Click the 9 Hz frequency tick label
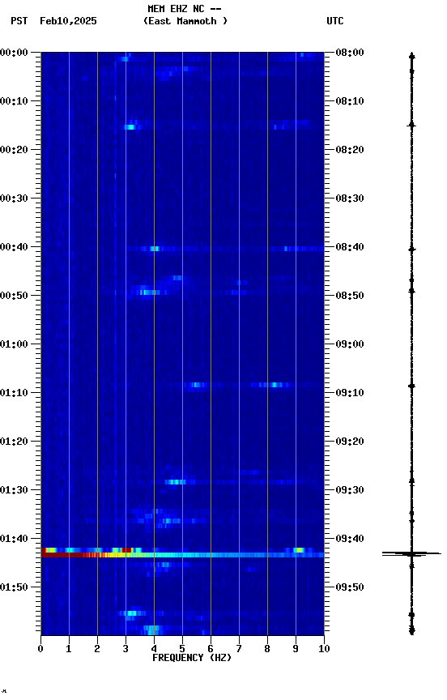Image resolution: width=447 pixels, height=700 pixels. coord(296,649)
